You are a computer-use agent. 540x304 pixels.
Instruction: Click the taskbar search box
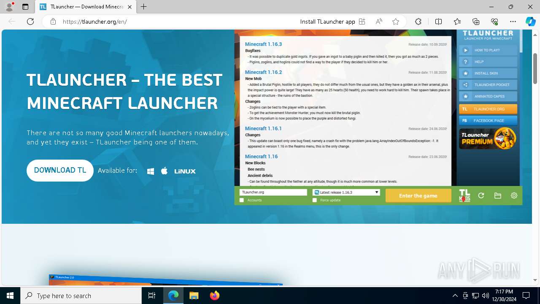click(81, 296)
